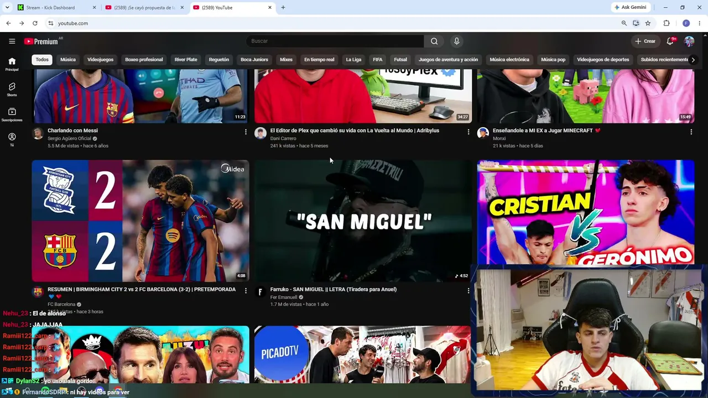Viewport: 708px width, 398px height.
Task: Play the Birmingham City 2-2 Barcelona thumbnail
Action: click(140, 221)
